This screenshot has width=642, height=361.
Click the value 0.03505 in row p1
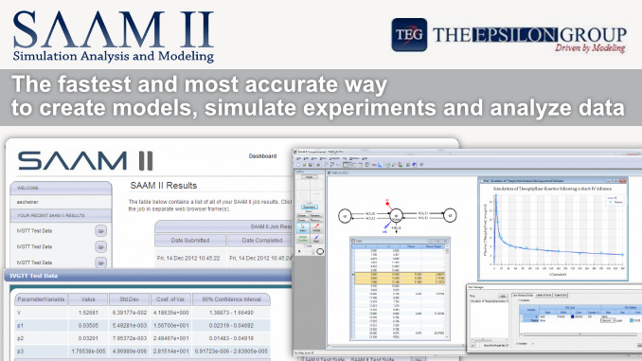click(x=88, y=325)
